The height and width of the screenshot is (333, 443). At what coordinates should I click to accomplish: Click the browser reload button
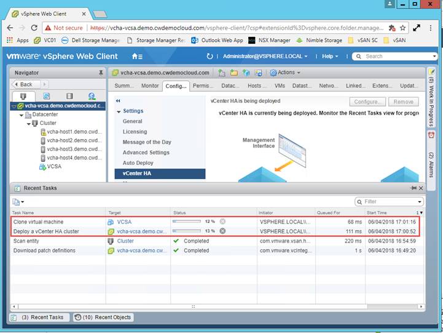click(34, 28)
